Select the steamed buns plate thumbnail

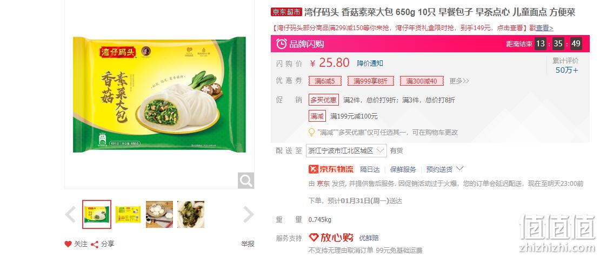pyautogui.click(x=159, y=214)
